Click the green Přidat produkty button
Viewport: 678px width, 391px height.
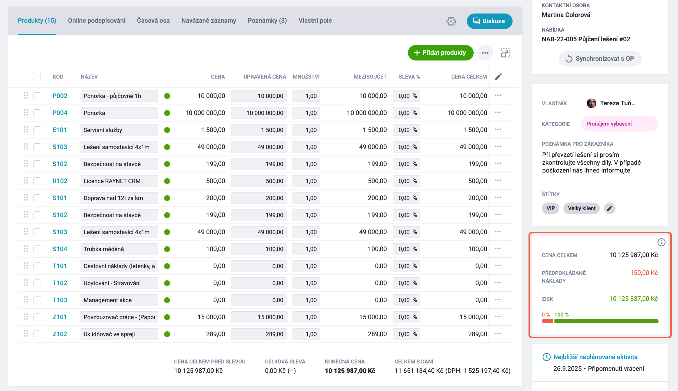click(440, 53)
